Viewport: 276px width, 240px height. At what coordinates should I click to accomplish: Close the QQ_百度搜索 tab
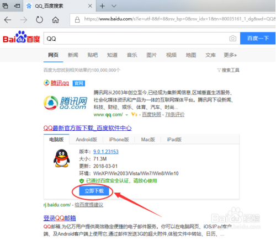(90, 6)
